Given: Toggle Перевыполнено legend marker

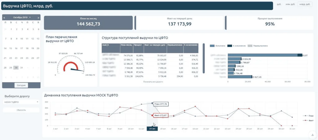Looking at the screenshot, I should pyautogui.click(x=250, y=46).
